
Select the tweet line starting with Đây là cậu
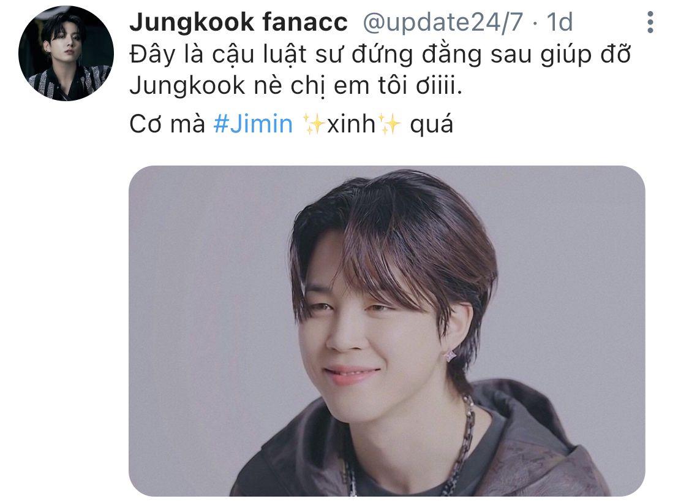(x=380, y=55)
